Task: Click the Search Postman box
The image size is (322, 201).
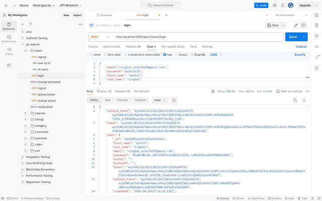Action: pos(161,6)
